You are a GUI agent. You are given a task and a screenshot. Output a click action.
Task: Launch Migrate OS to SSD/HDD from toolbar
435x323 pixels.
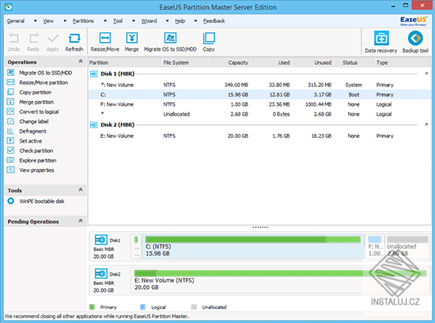tap(170, 42)
